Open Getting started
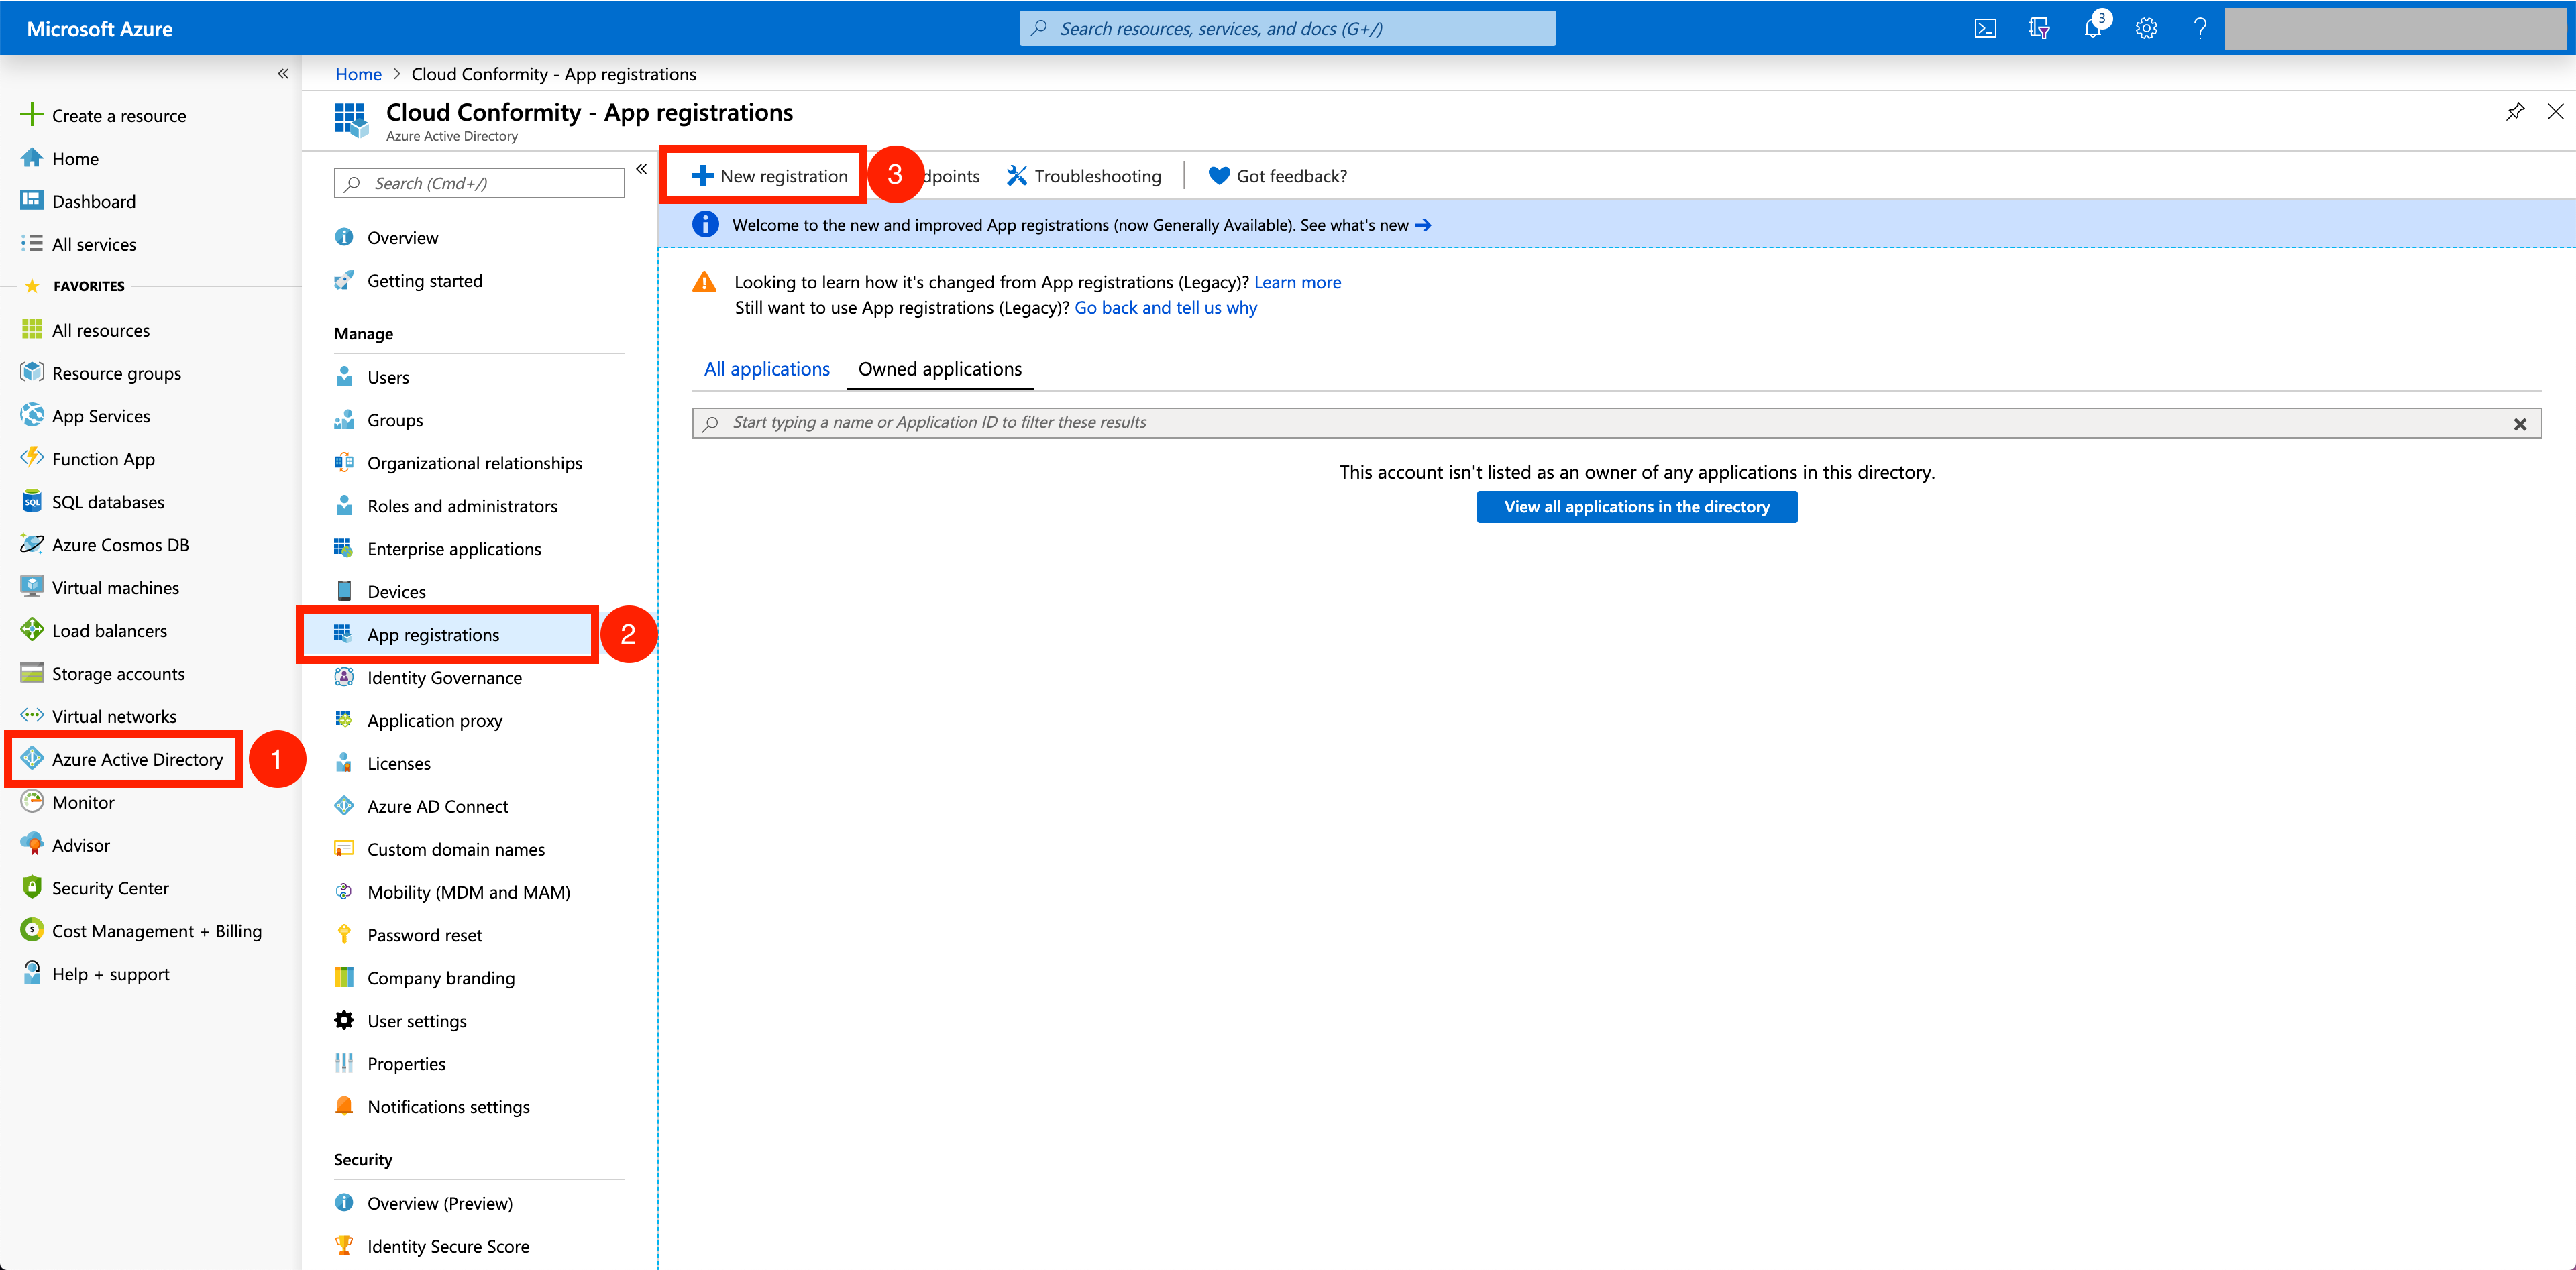The height and width of the screenshot is (1270, 2576). click(408, 281)
